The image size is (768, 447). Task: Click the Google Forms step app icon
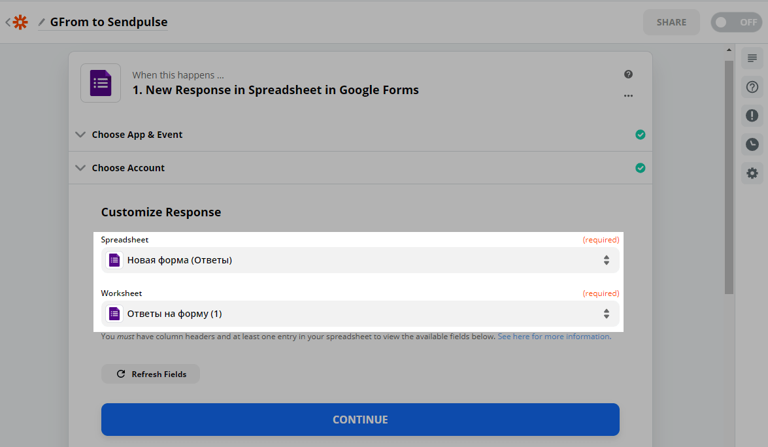pyautogui.click(x=101, y=83)
